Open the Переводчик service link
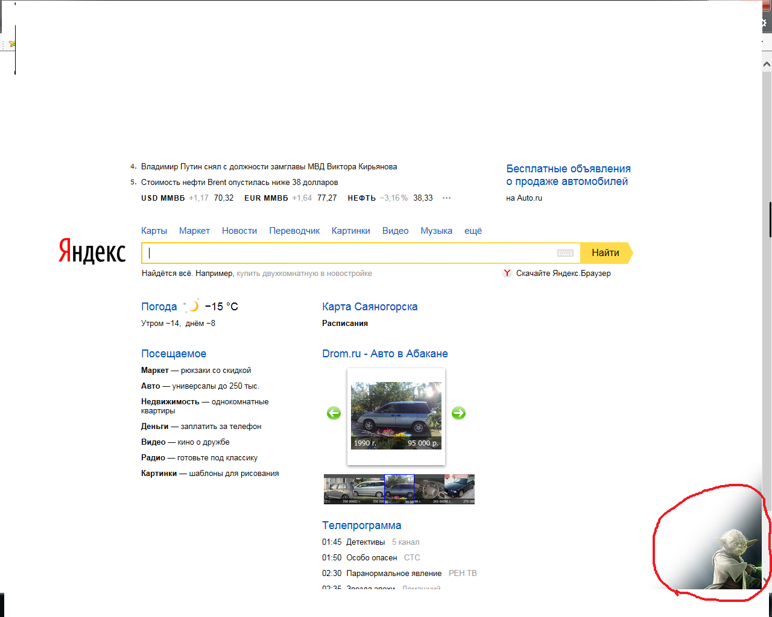The image size is (772, 617). pyautogui.click(x=294, y=231)
